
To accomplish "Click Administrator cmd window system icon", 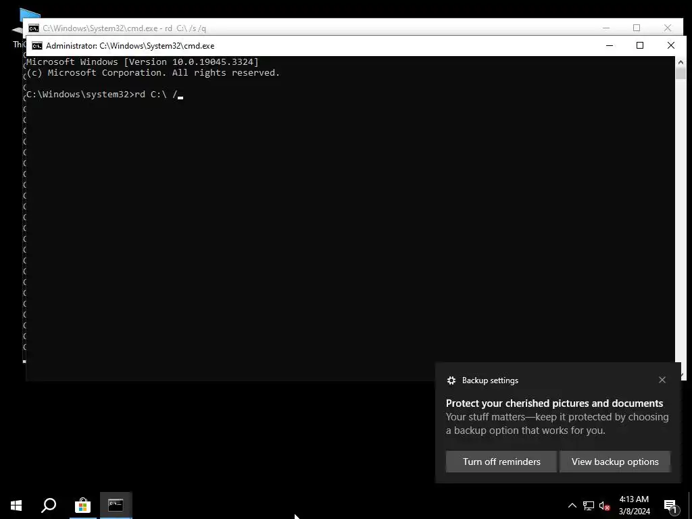I will pos(37,46).
